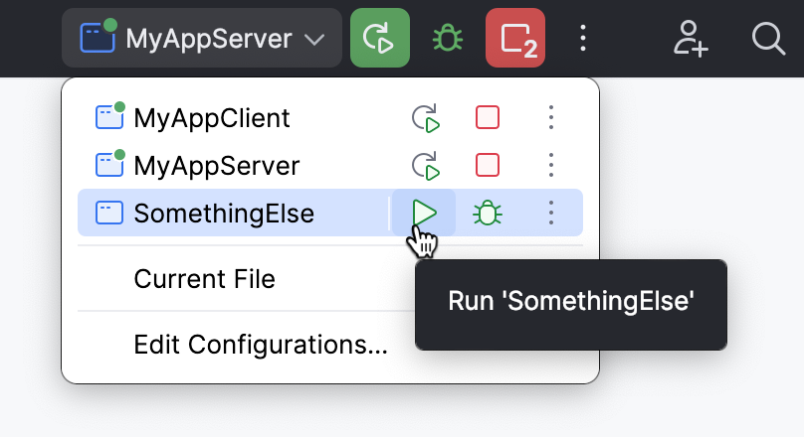Rerun the MyAppClient configuration
This screenshot has height=437, width=804.
[x=426, y=118]
